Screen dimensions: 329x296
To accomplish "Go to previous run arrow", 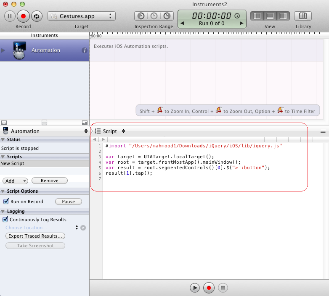I will coord(182,23).
